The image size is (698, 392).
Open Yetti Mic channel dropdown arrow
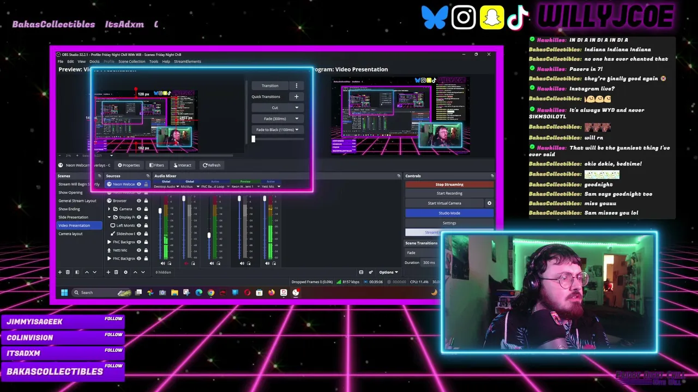tap(279, 187)
